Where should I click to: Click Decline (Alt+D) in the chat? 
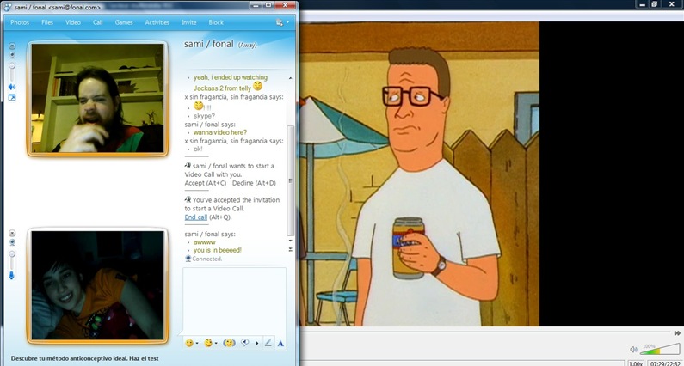coord(254,183)
